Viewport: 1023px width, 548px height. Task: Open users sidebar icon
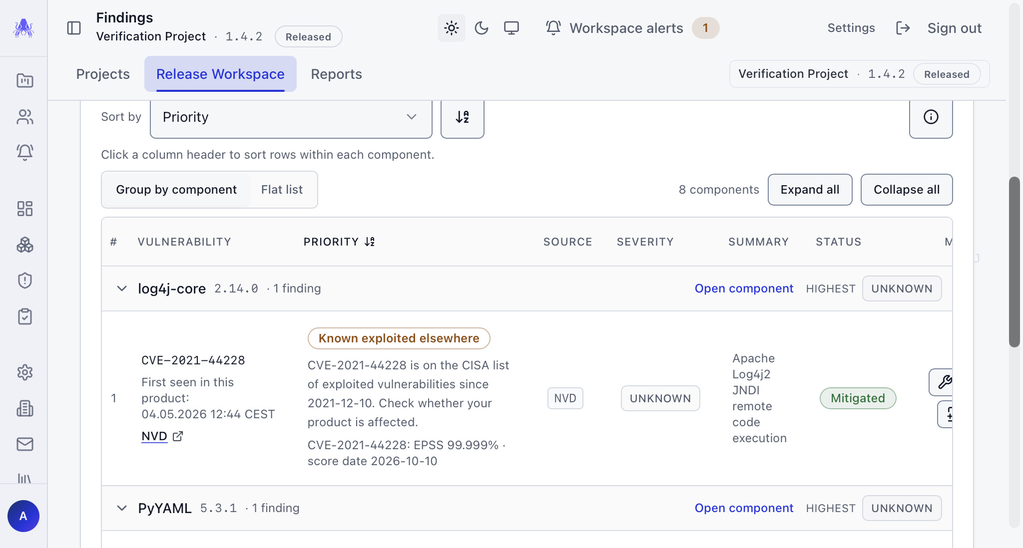coord(25,117)
